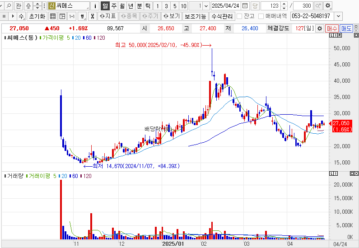Choose the 5 interval button
This screenshot has height=248, width=359.
(x=175, y=6)
